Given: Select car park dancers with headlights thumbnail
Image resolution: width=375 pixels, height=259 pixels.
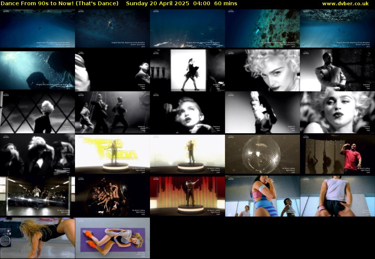Looking at the screenshot, I should coord(37,196).
